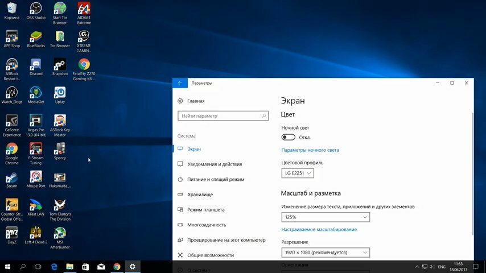This screenshot has width=486, height=273.
Task: Select the Steam desktop icon
Action: 12,179
